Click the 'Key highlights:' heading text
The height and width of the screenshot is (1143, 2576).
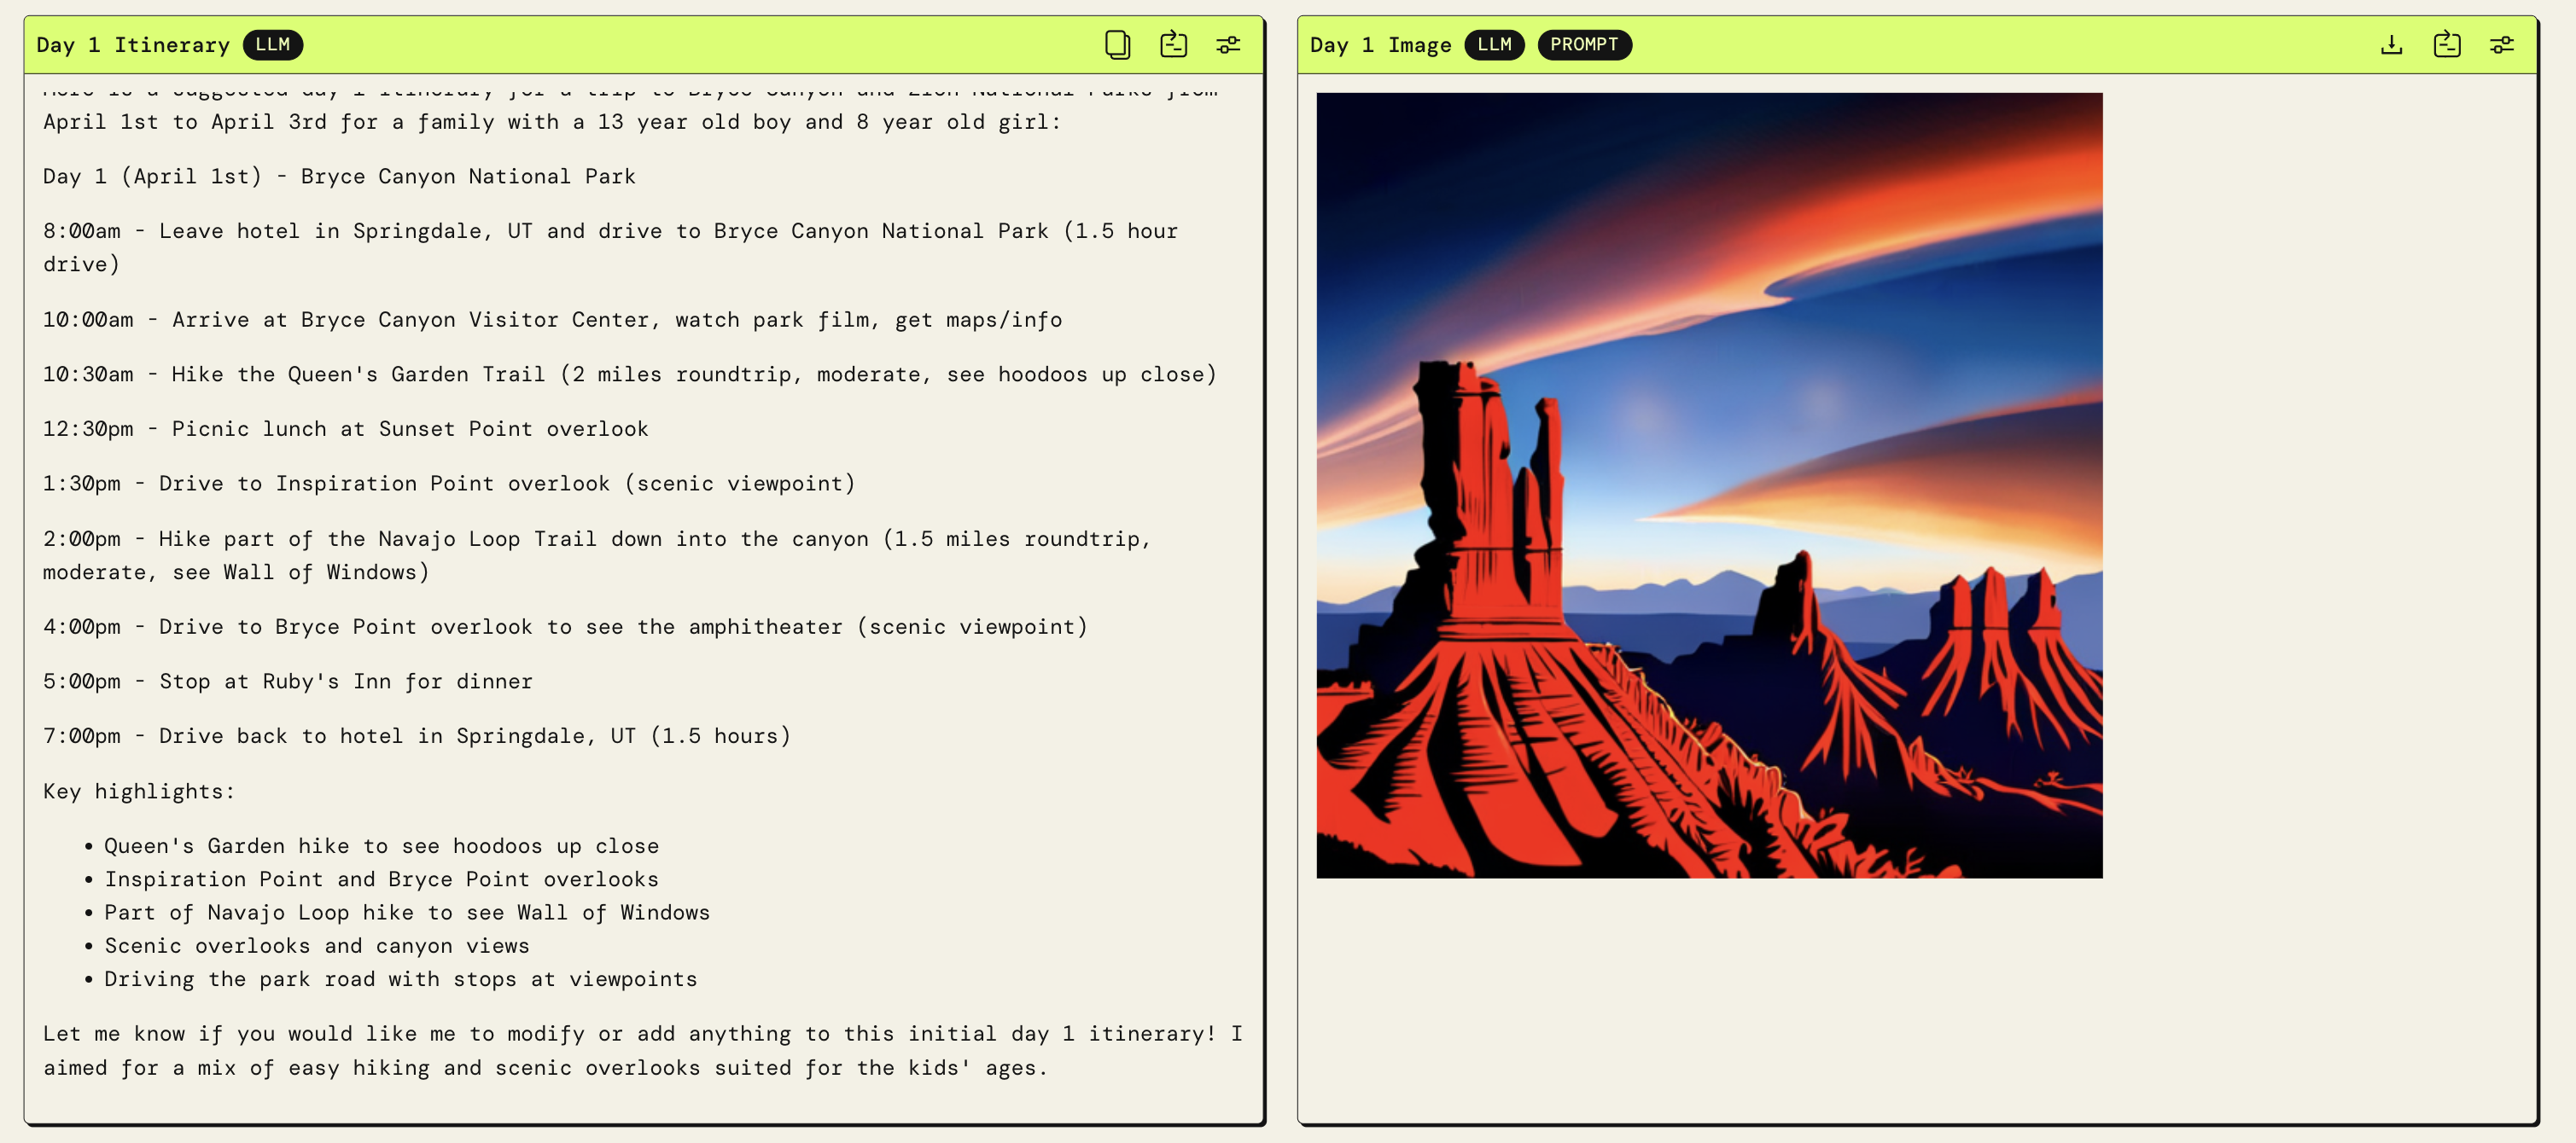click(x=139, y=792)
